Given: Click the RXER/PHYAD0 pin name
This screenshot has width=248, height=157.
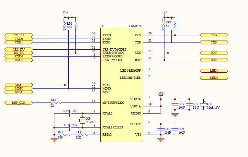Looking at the screenshot, I should [113, 53].
